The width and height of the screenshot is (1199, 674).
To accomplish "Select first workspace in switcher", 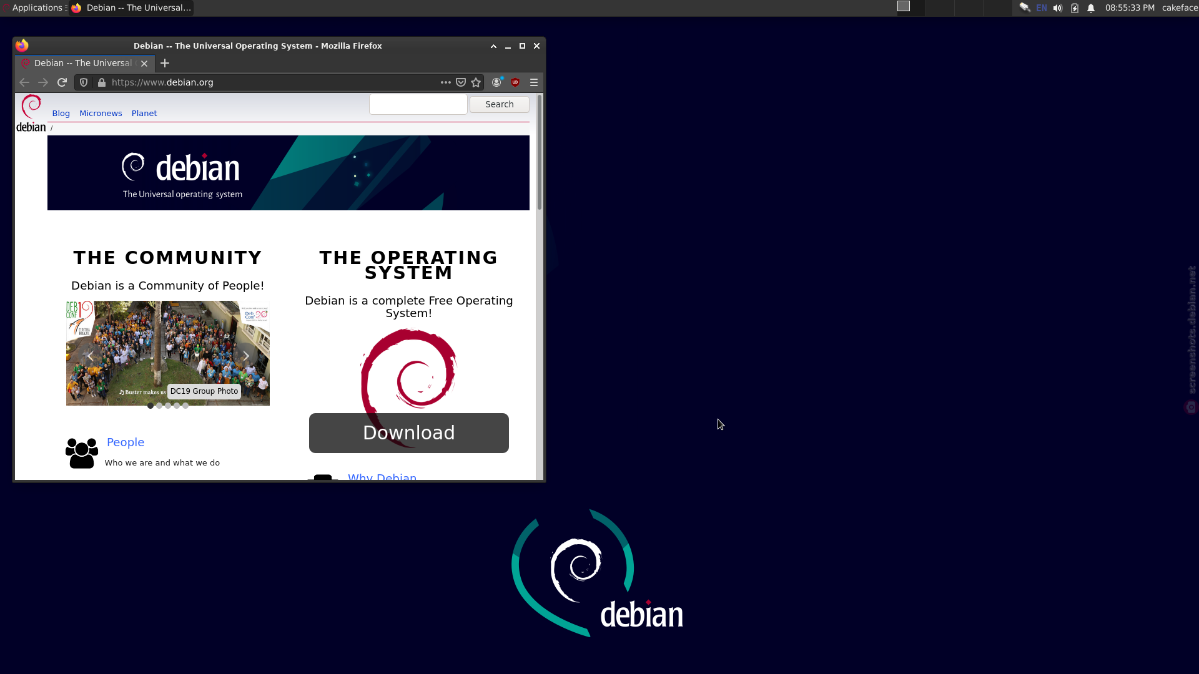I will [910, 8].
